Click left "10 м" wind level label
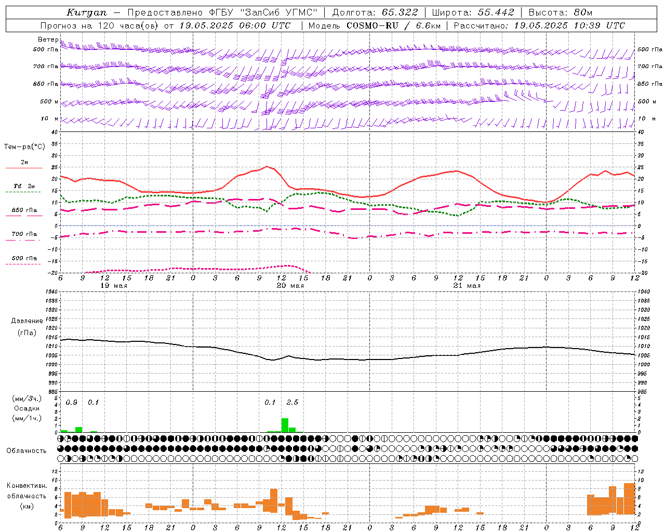 pyautogui.click(x=49, y=118)
